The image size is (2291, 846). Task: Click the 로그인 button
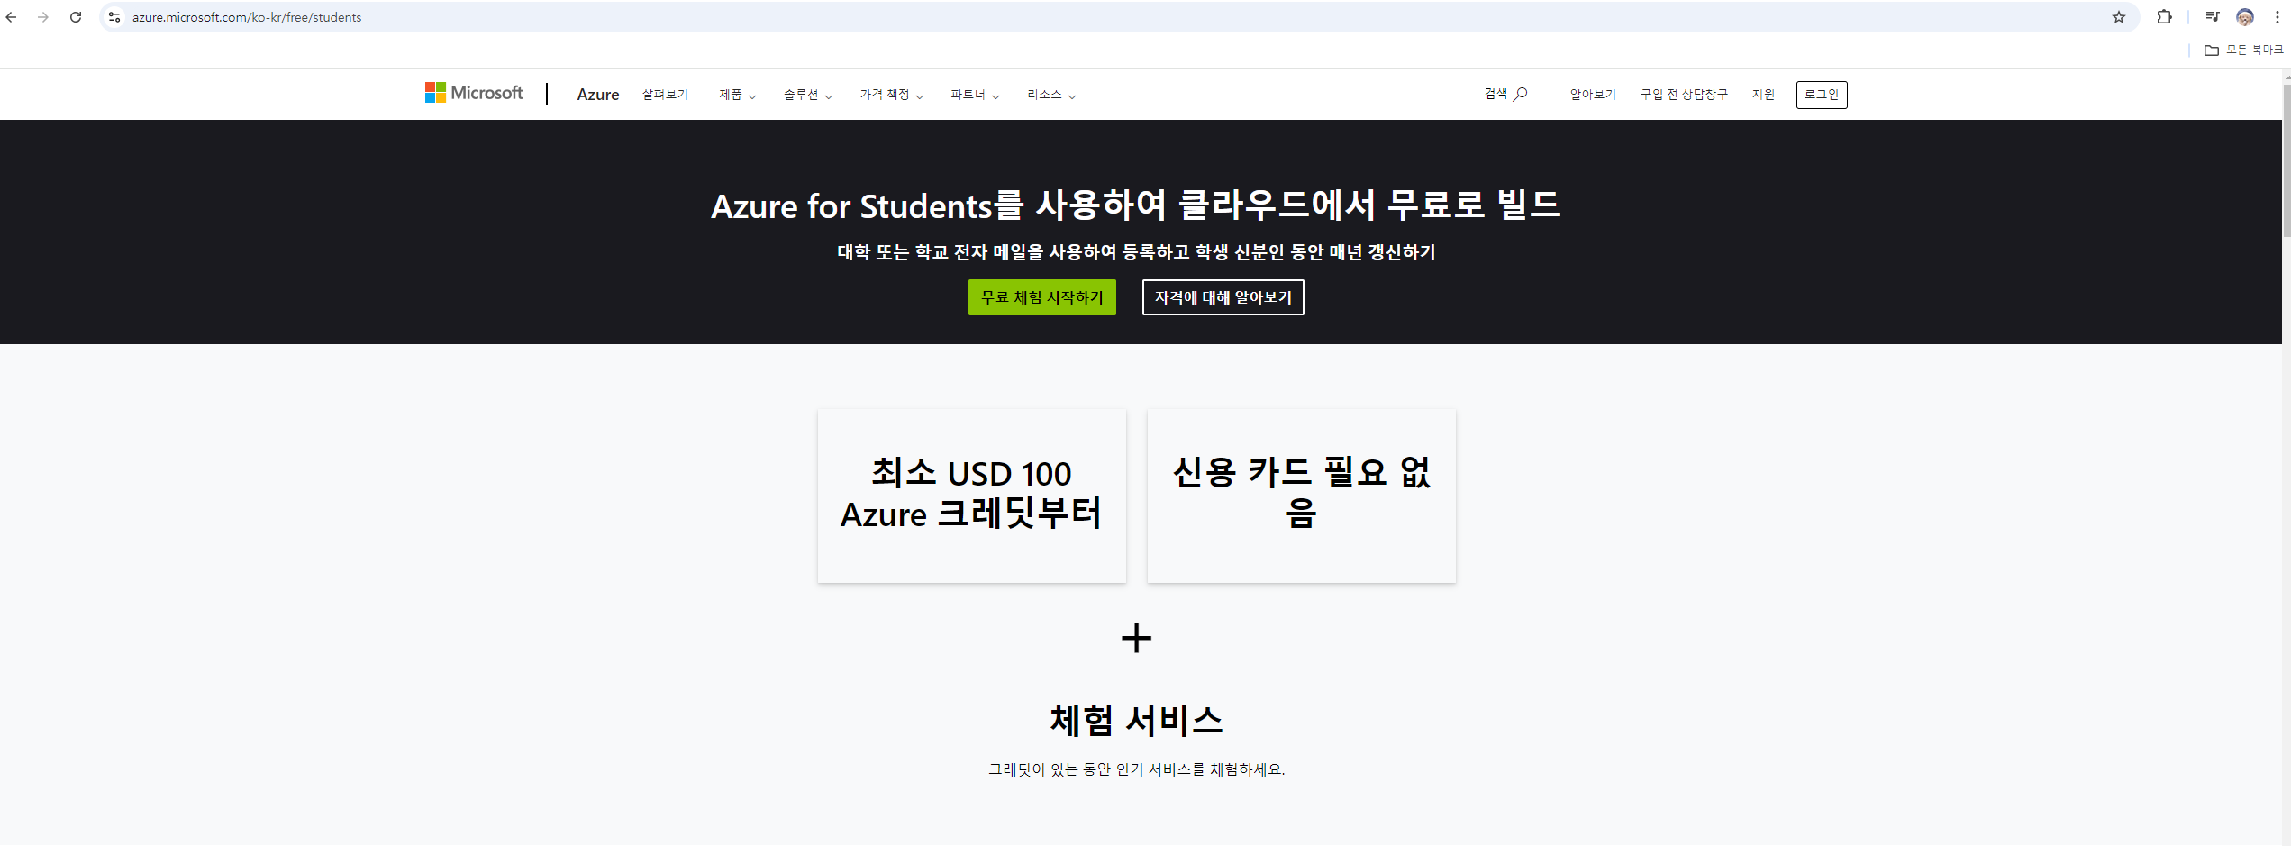tap(1822, 95)
